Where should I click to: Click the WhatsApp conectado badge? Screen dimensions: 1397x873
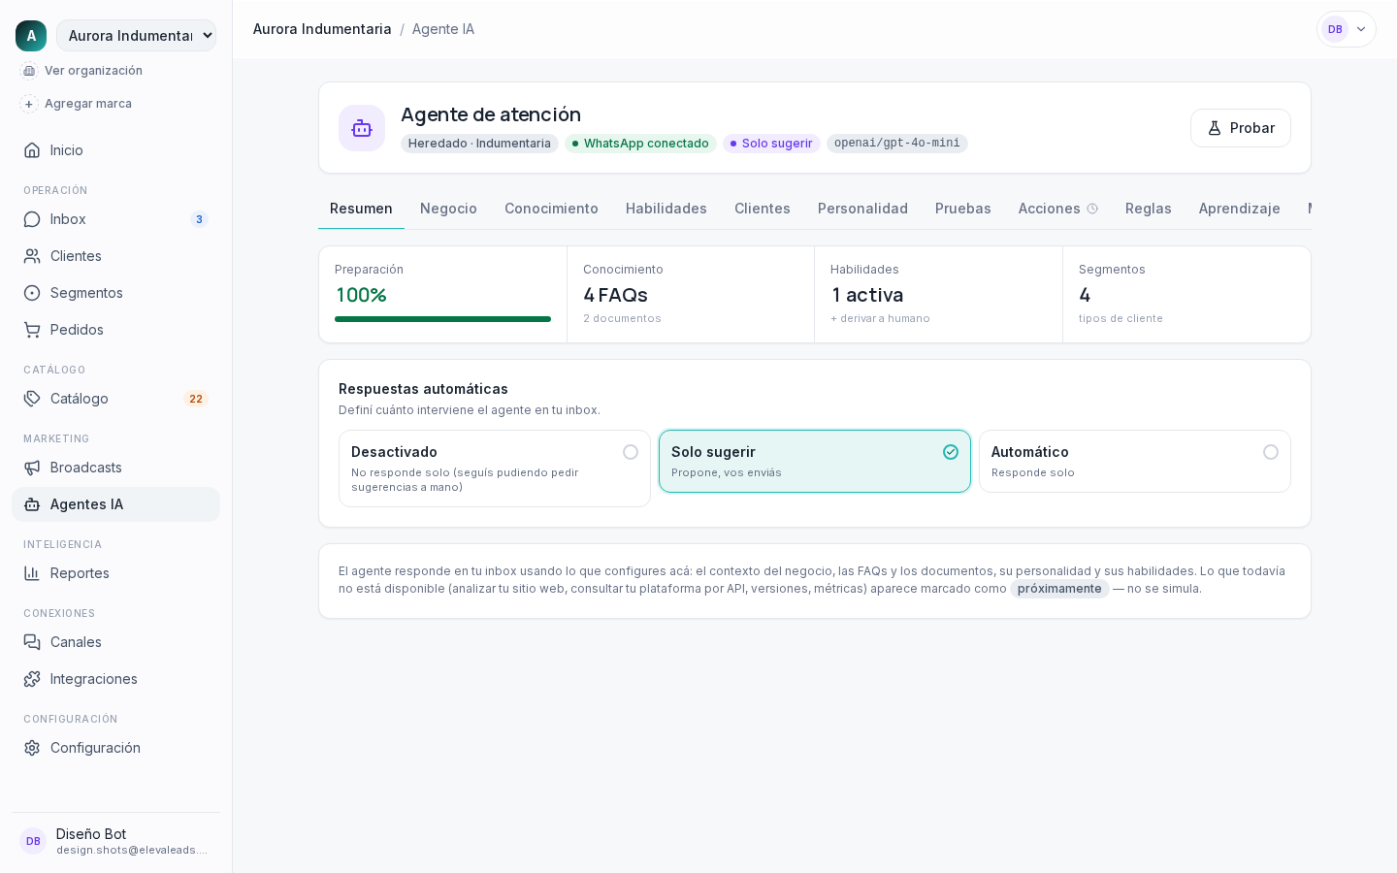tap(640, 144)
